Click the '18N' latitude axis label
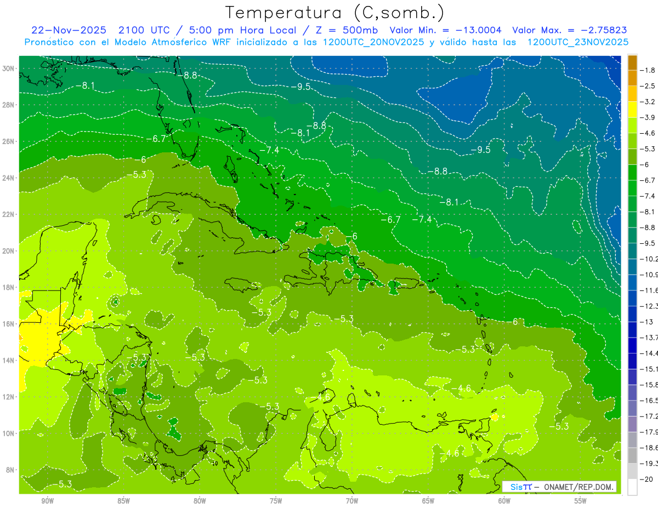The height and width of the screenshot is (508, 658). pos(9,287)
